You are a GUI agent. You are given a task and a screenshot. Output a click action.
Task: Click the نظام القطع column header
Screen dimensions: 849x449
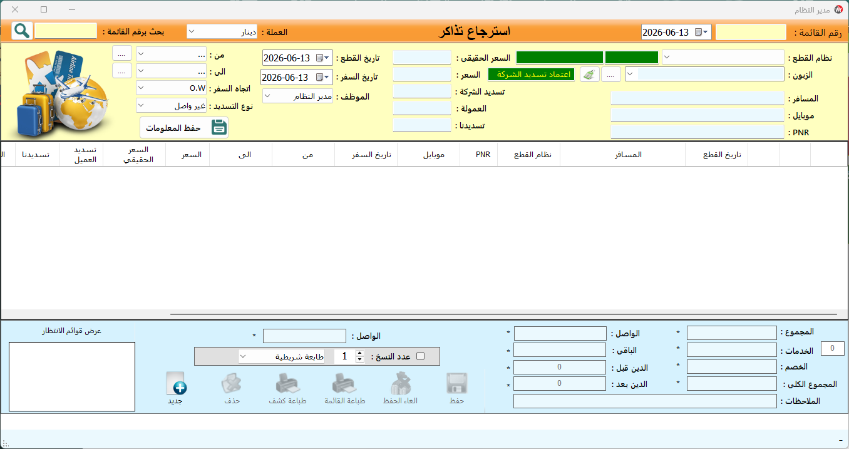529,155
